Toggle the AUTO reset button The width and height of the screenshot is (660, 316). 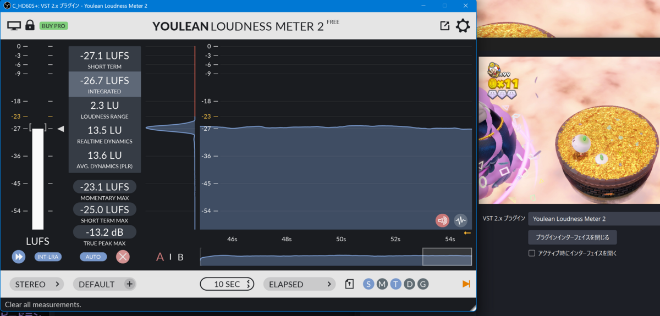click(x=94, y=257)
